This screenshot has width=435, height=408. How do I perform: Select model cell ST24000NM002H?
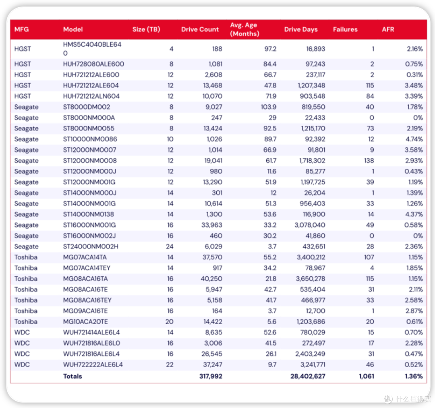tap(91, 246)
